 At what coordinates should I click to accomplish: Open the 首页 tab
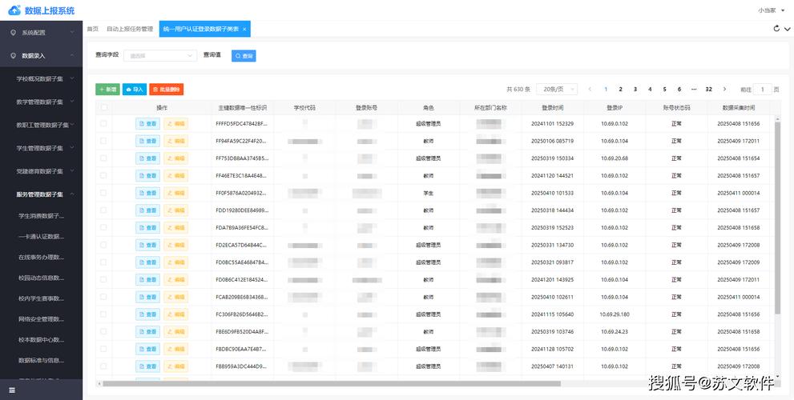point(93,29)
